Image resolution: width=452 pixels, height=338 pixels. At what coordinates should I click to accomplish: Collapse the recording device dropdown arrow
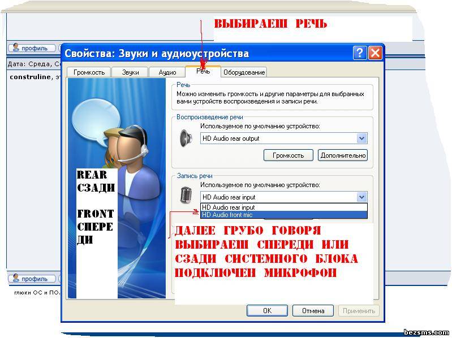tap(361, 197)
